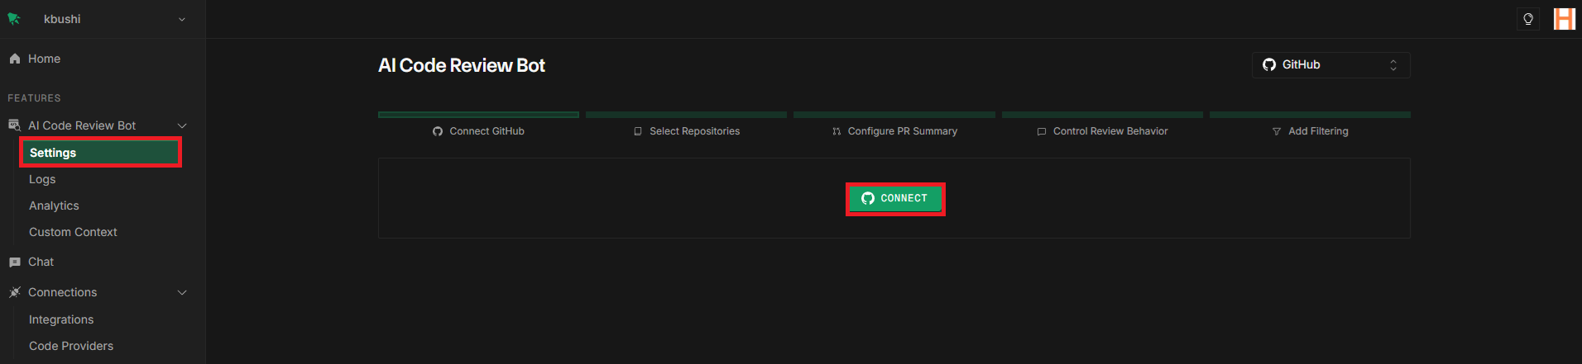This screenshot has width=1582, height=364.
Task: Open Integrations page
Action: click(x=61, y=319)
